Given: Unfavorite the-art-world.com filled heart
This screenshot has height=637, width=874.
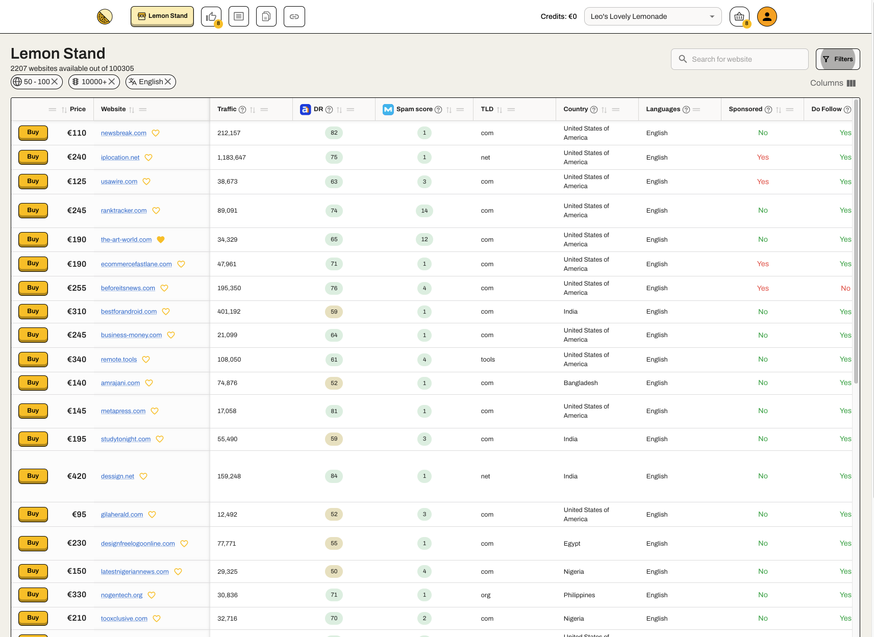Looking at the screenshot, I should (x=161, y=240).
